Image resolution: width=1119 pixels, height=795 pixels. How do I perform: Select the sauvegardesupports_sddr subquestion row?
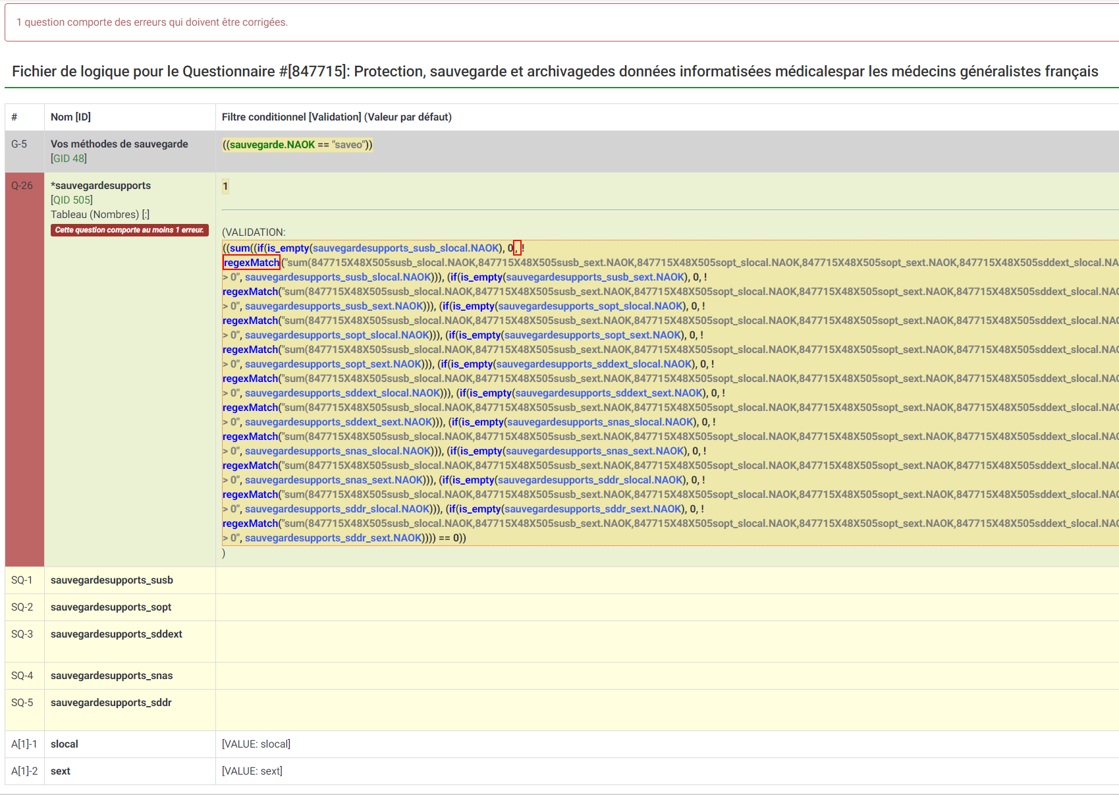coord(111,703)
